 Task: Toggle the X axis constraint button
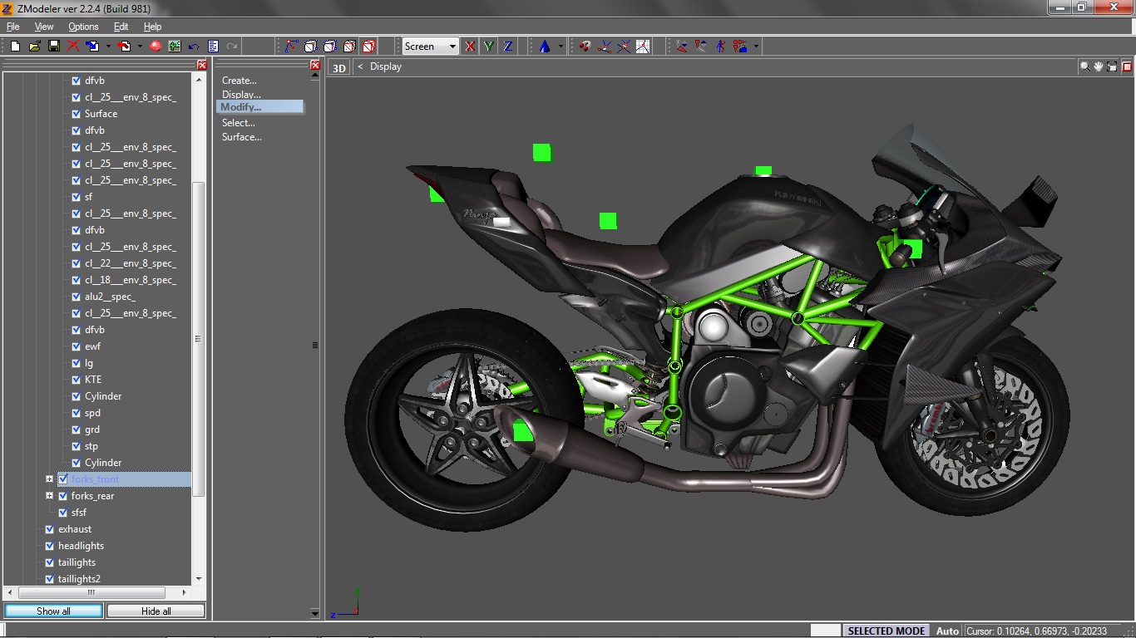click(x=470, y=47)
